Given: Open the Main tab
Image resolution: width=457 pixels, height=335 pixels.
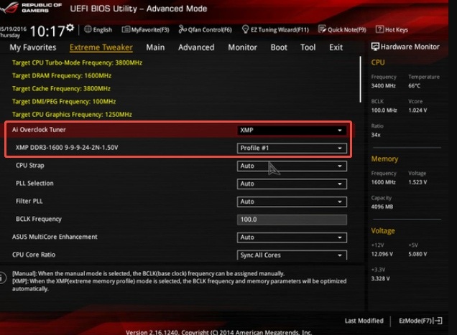Looking at the screenshot, I should (x=155, y=47).
